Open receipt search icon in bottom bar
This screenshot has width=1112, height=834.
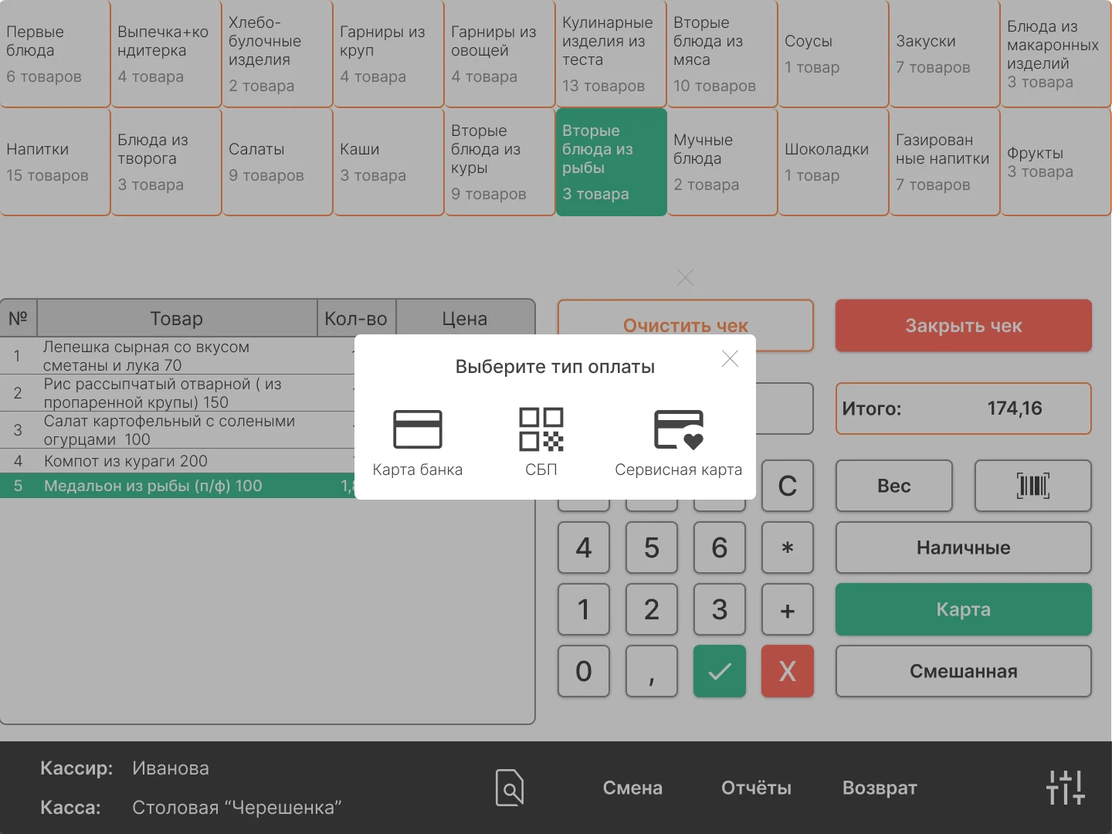point(510,788)
